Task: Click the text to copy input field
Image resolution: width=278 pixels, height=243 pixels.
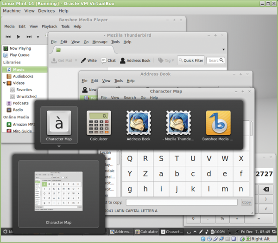Action: click(x=182, y=202)
